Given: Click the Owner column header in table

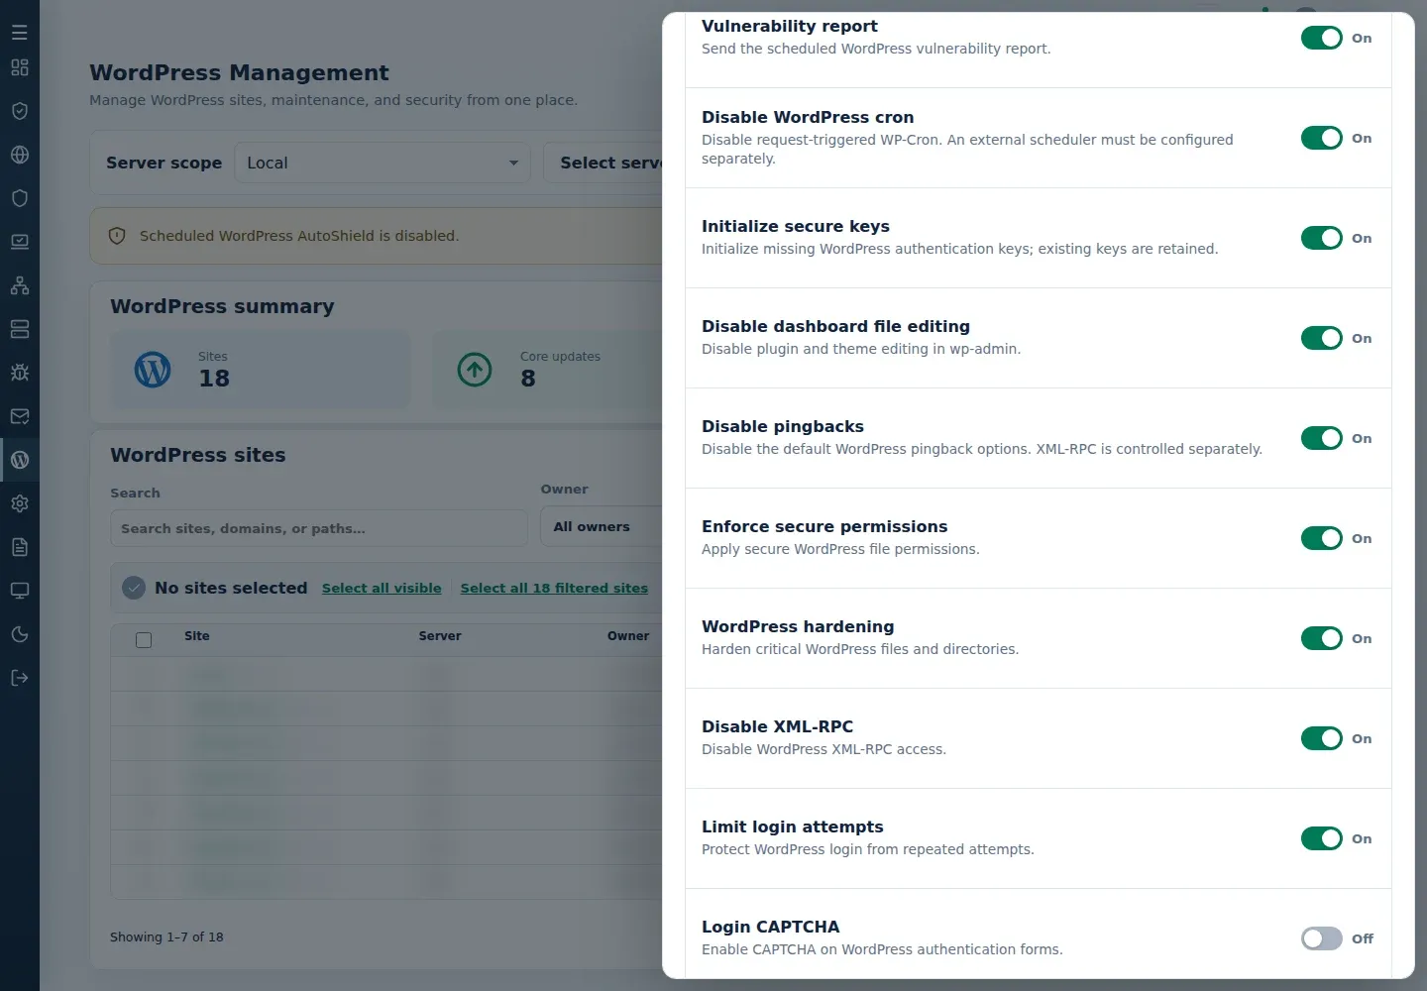Looking at the screenshot, I should click(628, 636).
